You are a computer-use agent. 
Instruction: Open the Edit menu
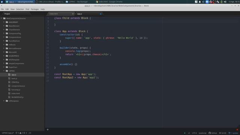[x=7, y=9]
